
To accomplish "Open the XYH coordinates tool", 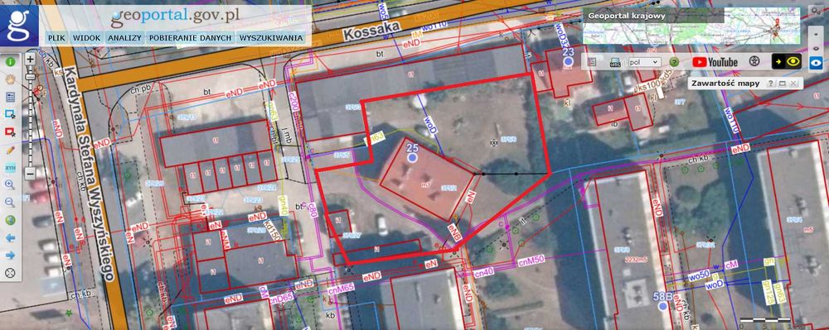I will click(10, 168).
